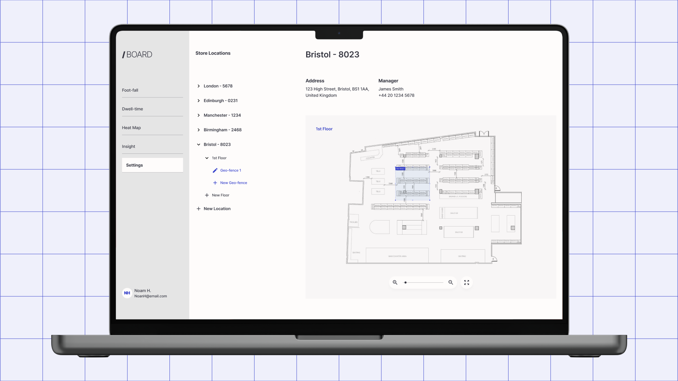This screenshot has width=678, height=381.
Task: Click the BOARD logo
Action: [x=137, y=55]
